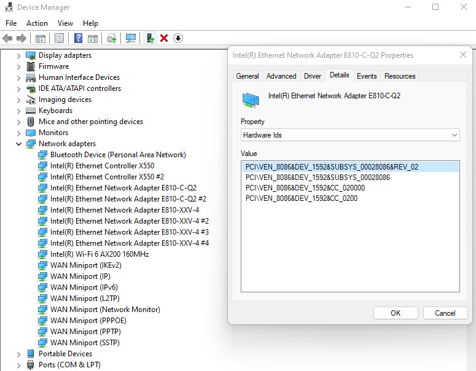This screenshot has width=476, height=371.
Task: Select Intel Ethernet Network Adapter E810-C-Q2 #2
Action: click(128, 199)
